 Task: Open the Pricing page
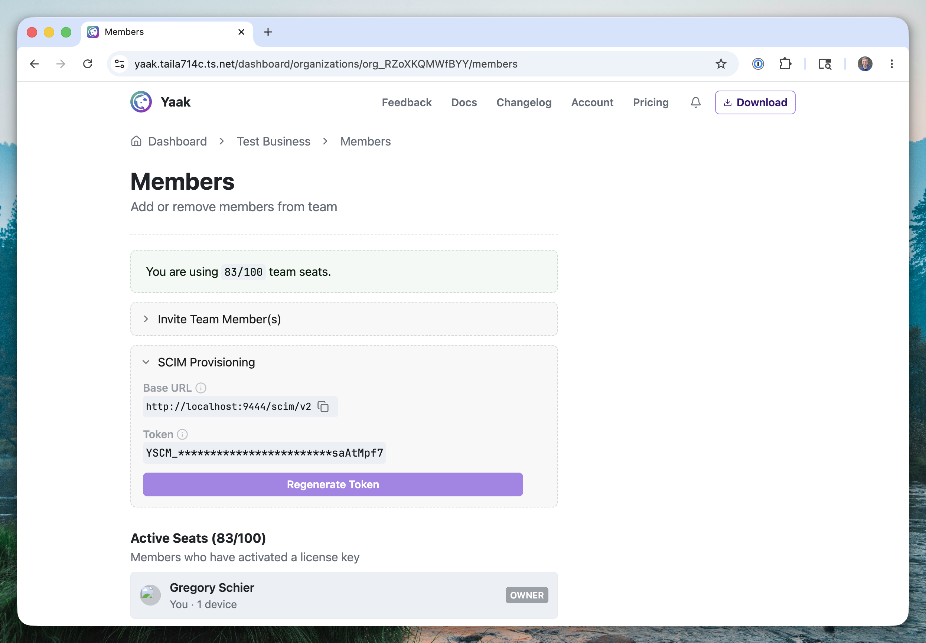coord(651,102)
